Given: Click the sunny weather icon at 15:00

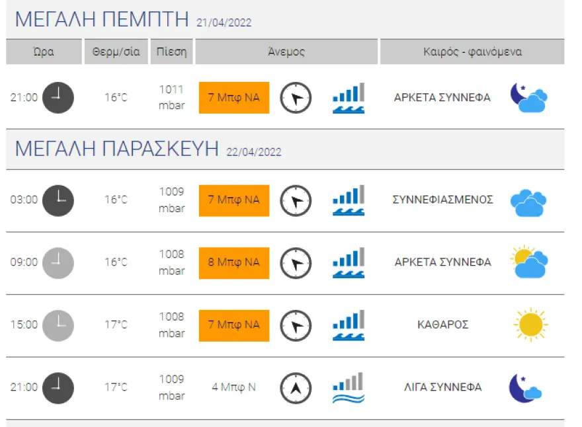Looking at the screenshot, I should tap(530, 325).
